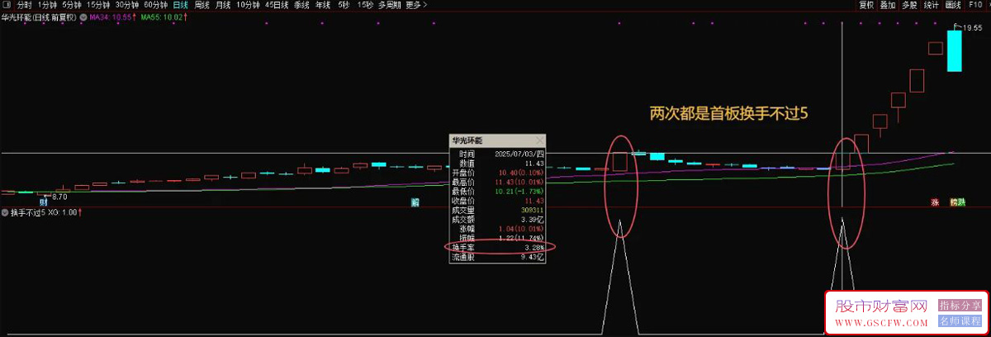Viewport: 991px width, 337px height.
Task: Click the 8.70 low price label
Action: pos(59,197)
